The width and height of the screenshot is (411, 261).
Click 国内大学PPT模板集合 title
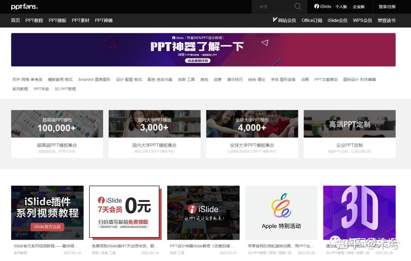pos(155,145)
